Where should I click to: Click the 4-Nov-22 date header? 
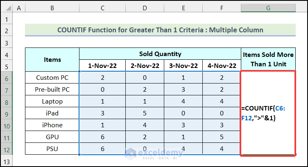222,65
